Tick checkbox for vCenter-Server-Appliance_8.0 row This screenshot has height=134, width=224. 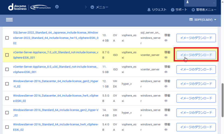coord(7,69)
